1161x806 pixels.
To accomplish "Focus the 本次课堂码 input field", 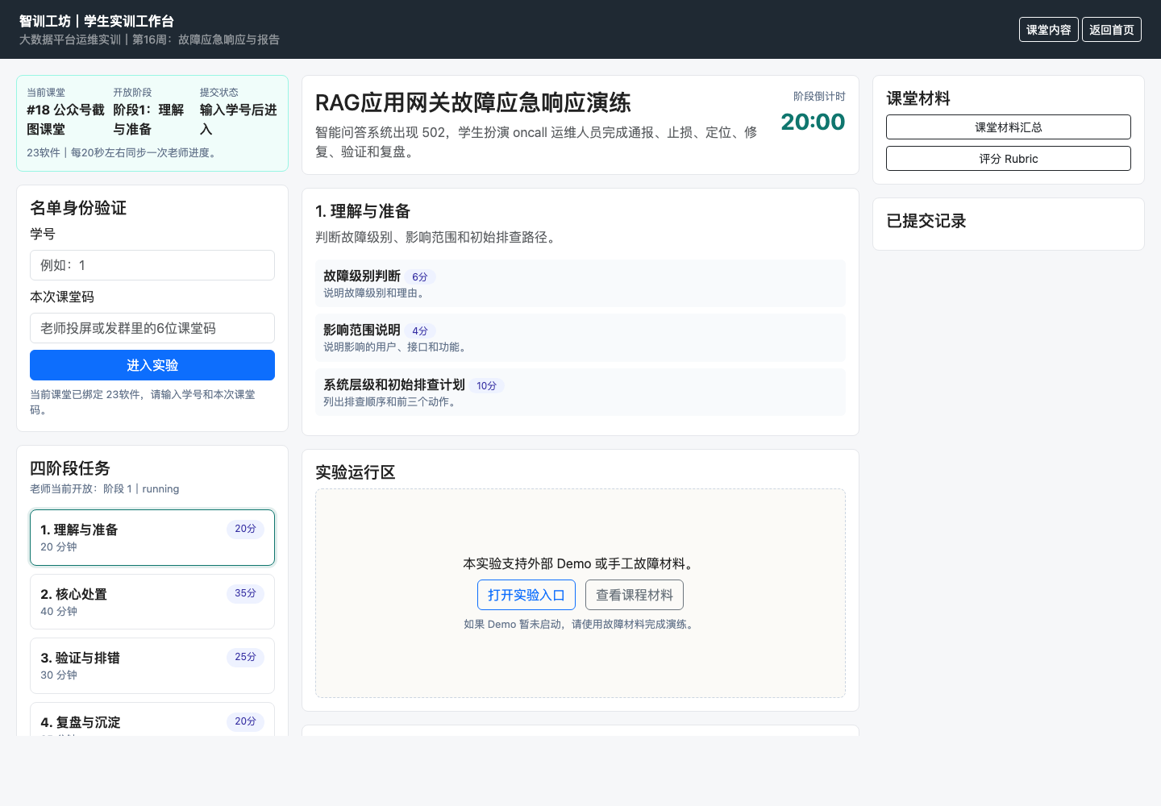I will coord(152,328).
